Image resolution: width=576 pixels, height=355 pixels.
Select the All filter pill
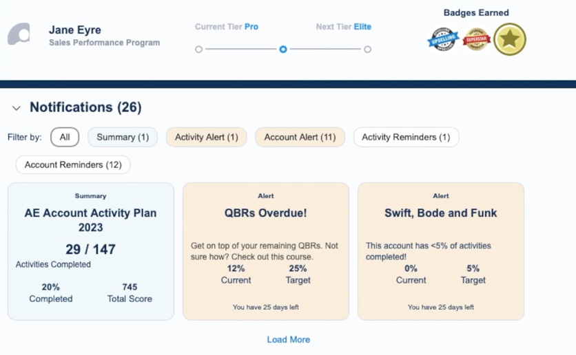(65, 138)
